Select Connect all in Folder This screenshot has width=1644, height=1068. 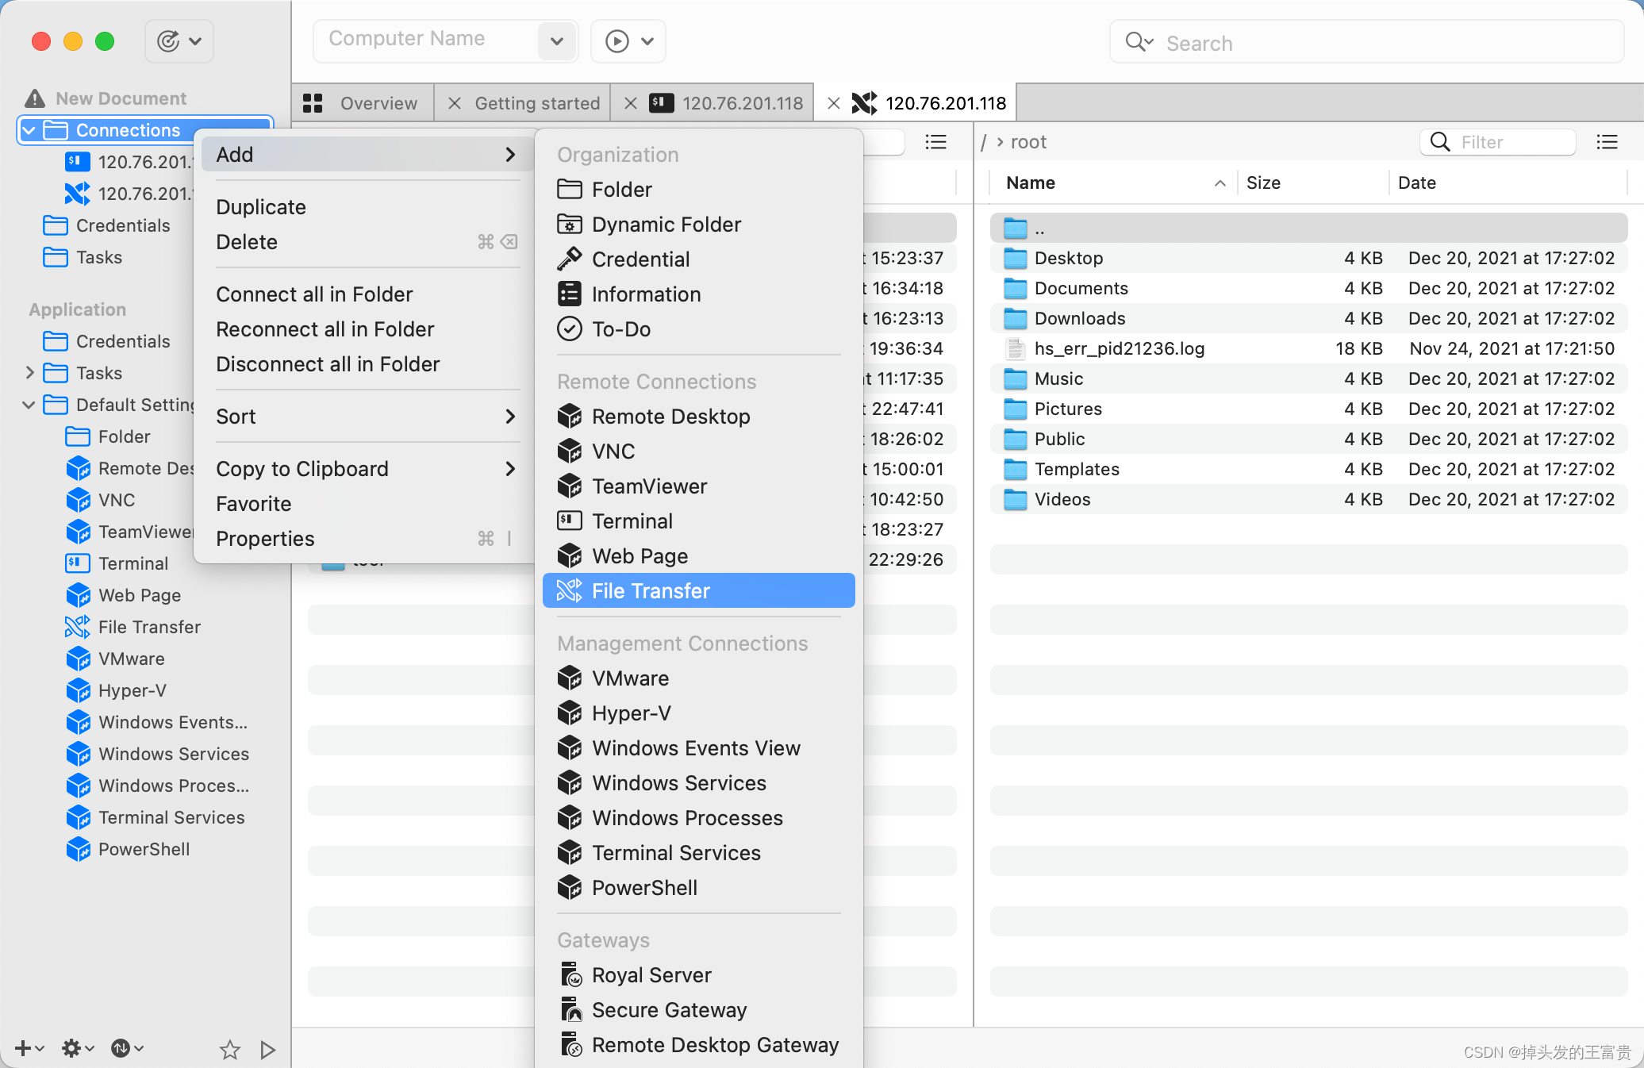[x=314, y=294]
